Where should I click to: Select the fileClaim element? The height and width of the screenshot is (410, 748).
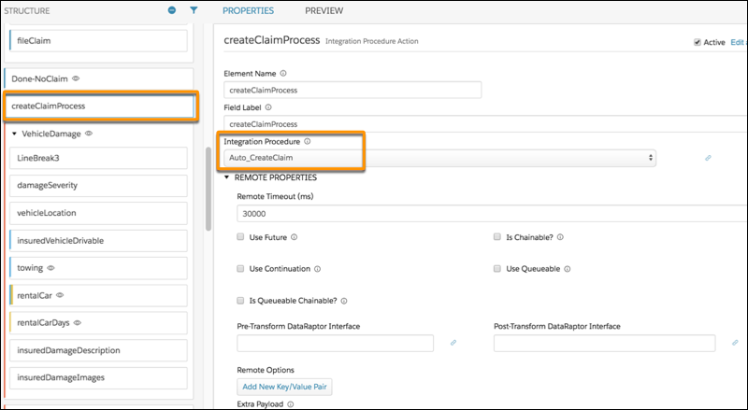point(98,41)
